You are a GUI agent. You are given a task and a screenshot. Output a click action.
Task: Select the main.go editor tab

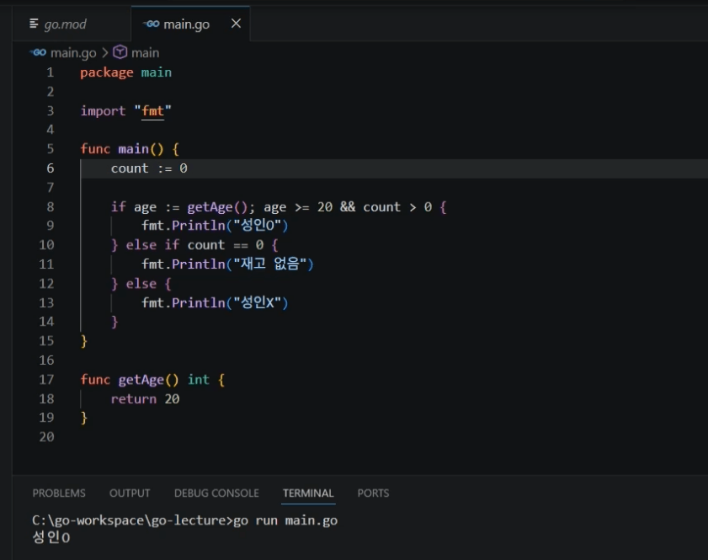click(x=190, y=24)
